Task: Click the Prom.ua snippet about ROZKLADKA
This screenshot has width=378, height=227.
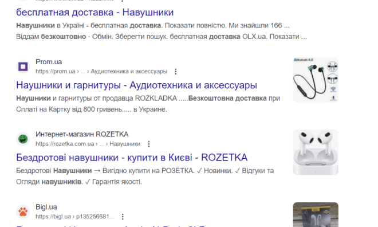Action: click(x=148, y=104)
